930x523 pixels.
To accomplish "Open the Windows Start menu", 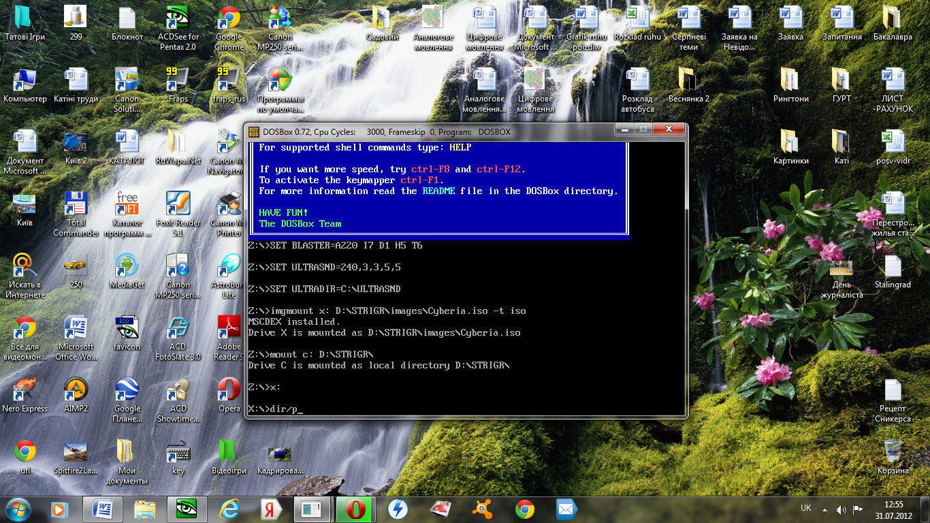I will (x=18, y=509).
